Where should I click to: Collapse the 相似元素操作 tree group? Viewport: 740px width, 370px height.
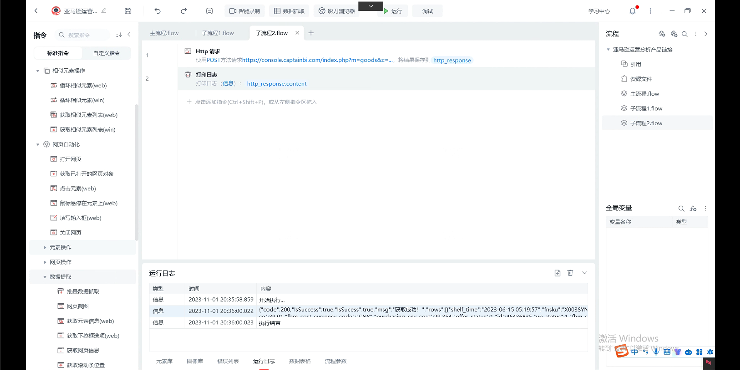tap(38, 71)
